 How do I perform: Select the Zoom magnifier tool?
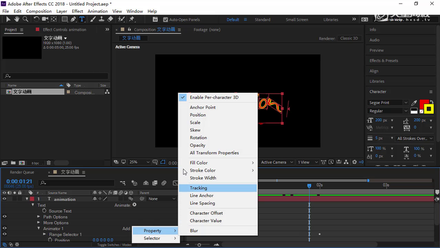tap(25, 19)
